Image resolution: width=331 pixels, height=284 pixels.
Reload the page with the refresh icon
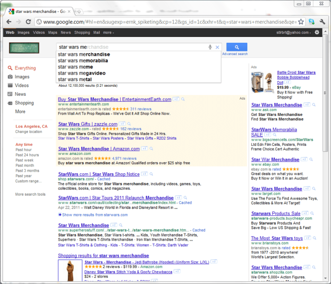pos(28,22)
